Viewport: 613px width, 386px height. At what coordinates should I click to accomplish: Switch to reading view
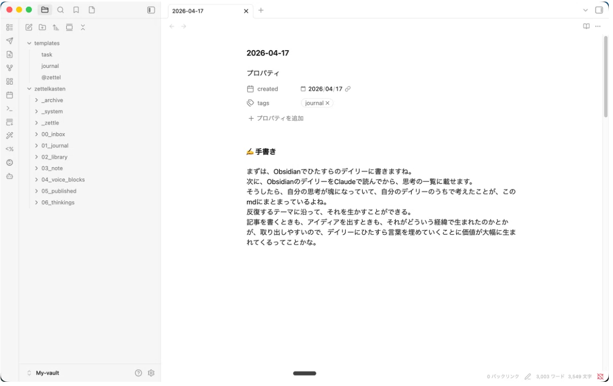(x=586, y=27)
